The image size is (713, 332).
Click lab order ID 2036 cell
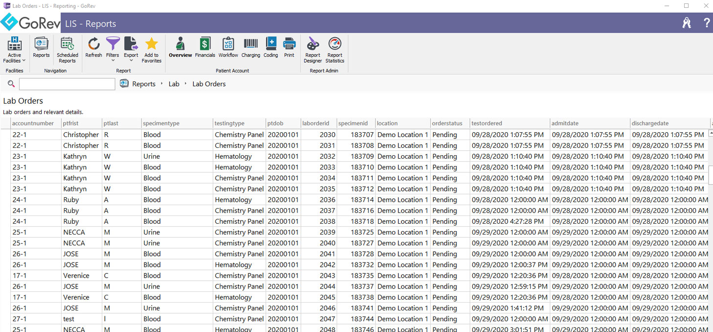point(319,200)
